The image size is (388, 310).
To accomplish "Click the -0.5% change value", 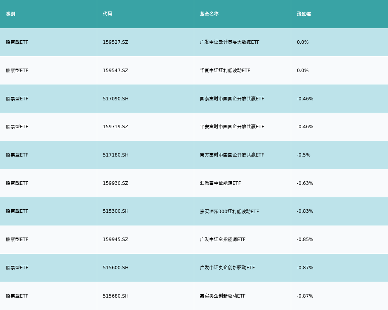I will pyautogui.click(x=303, y=155).
